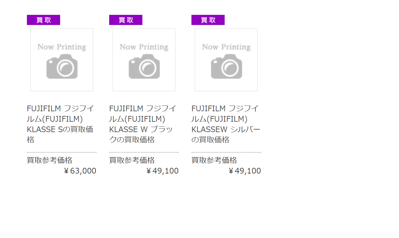Open the KLASSE Sの買取価格 product link
Screen dimensions: 399x238
point(60,124)
